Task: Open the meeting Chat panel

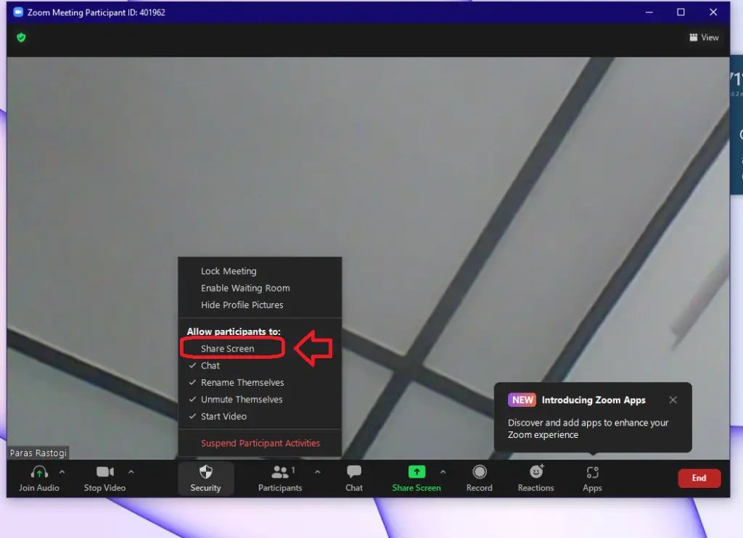Action: (x=353, y=479)
